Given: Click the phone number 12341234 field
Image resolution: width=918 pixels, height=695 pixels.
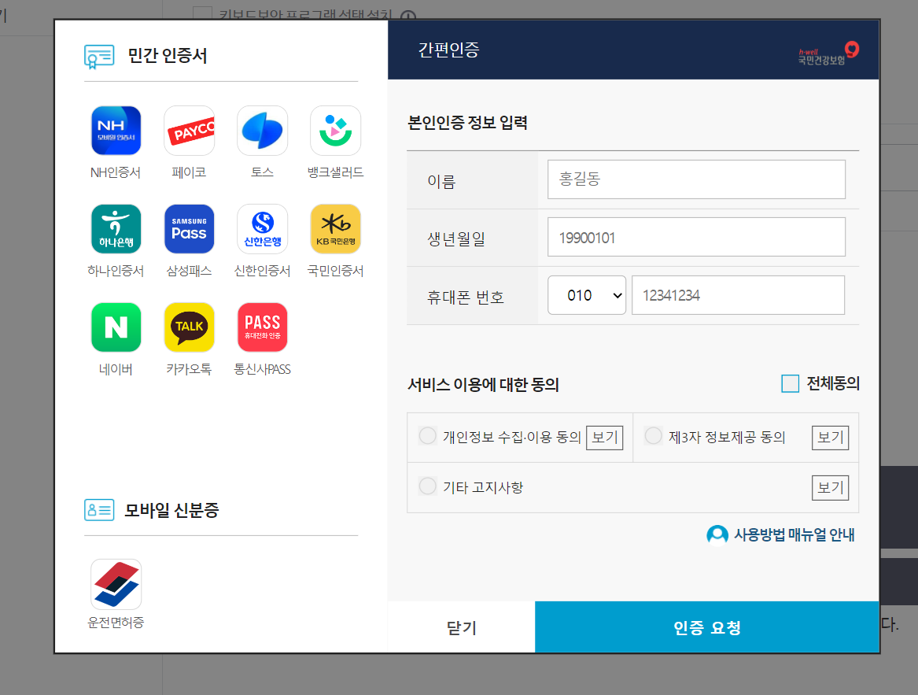Looking at the screenshot, I should pyautogui.click(x=739, y=295).
